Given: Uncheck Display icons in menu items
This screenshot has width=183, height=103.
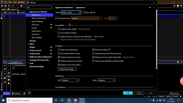Looking at the screenshot, I should [59, 65].
